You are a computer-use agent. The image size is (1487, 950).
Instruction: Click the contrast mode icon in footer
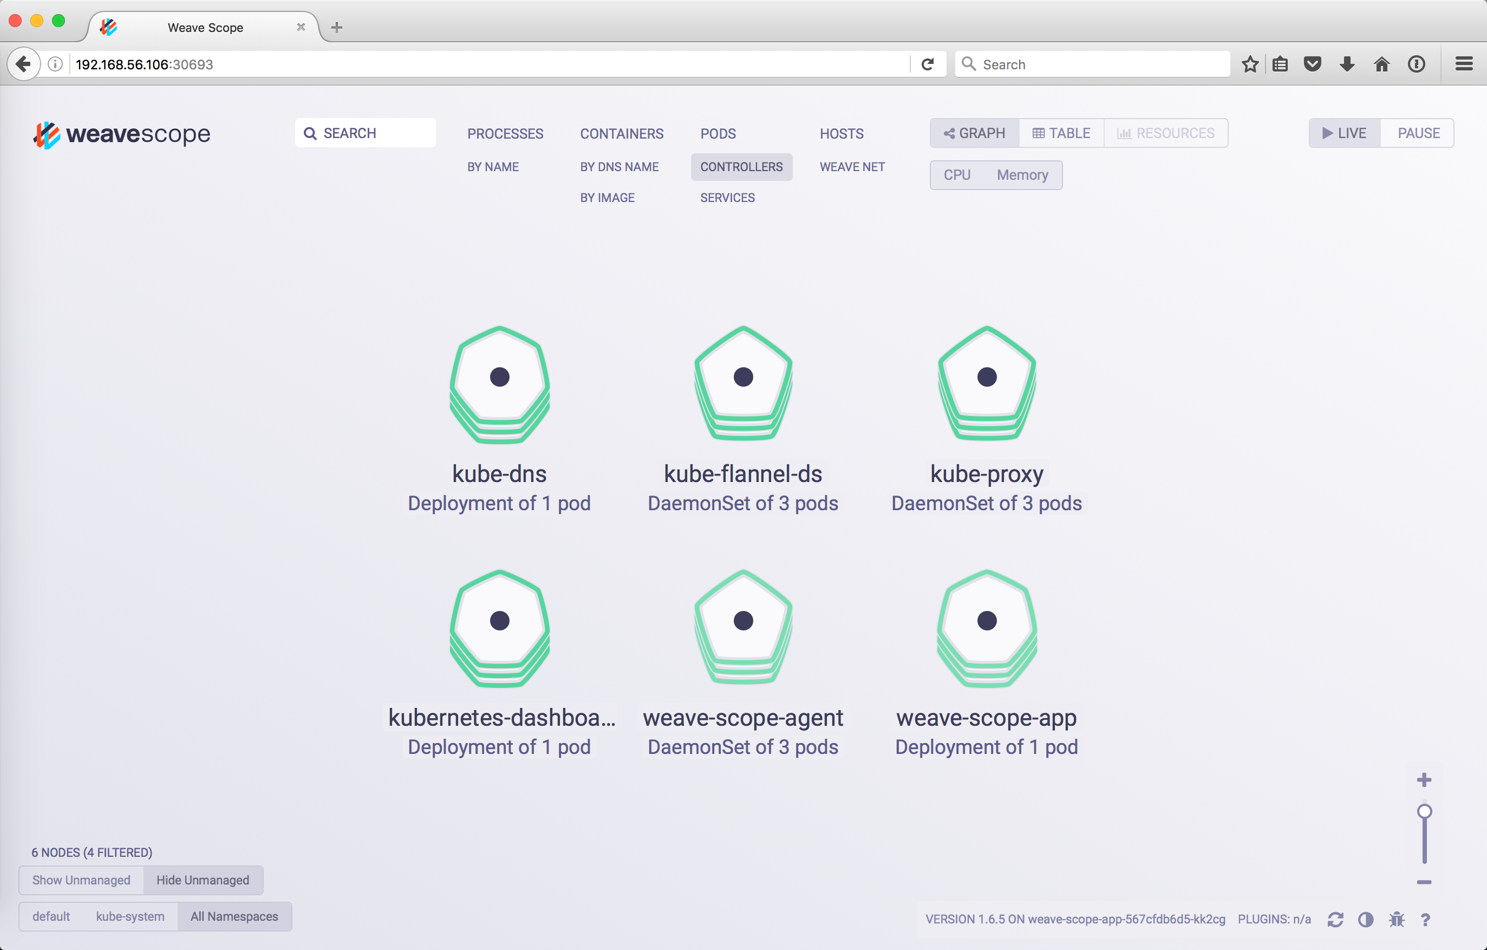tap(1365, 920)
